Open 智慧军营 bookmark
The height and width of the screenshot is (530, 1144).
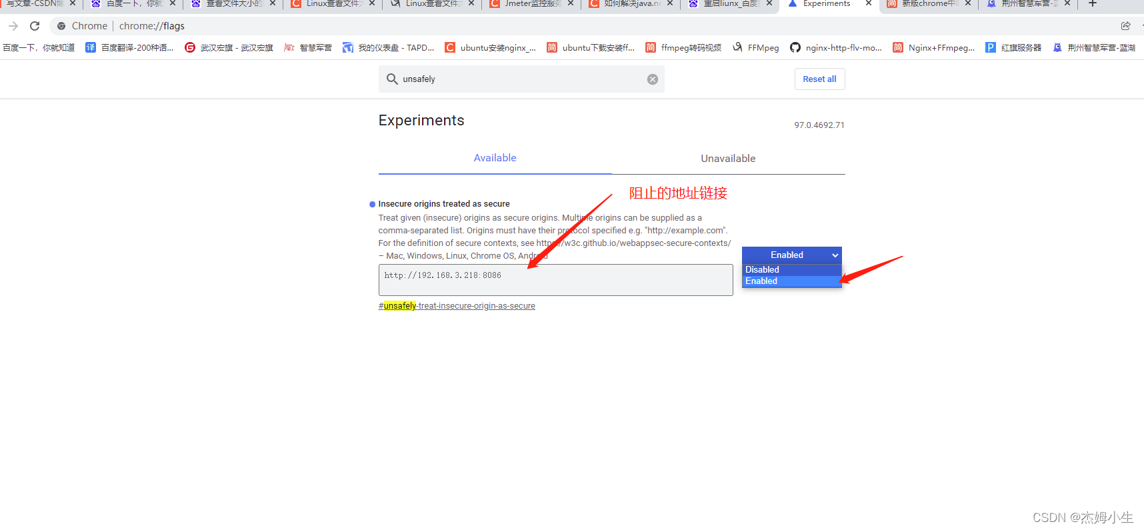(308, 47)
